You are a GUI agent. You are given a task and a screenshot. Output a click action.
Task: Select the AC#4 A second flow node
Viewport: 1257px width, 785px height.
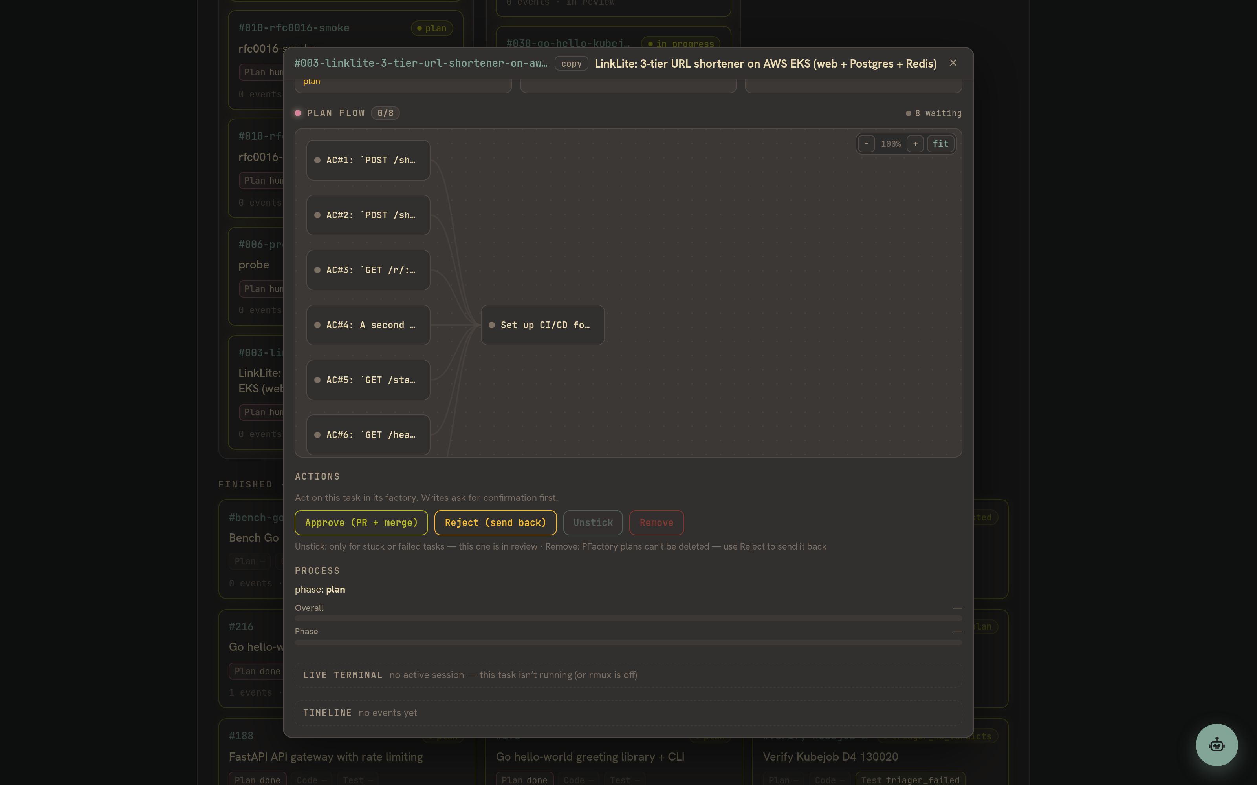(368, 325)
